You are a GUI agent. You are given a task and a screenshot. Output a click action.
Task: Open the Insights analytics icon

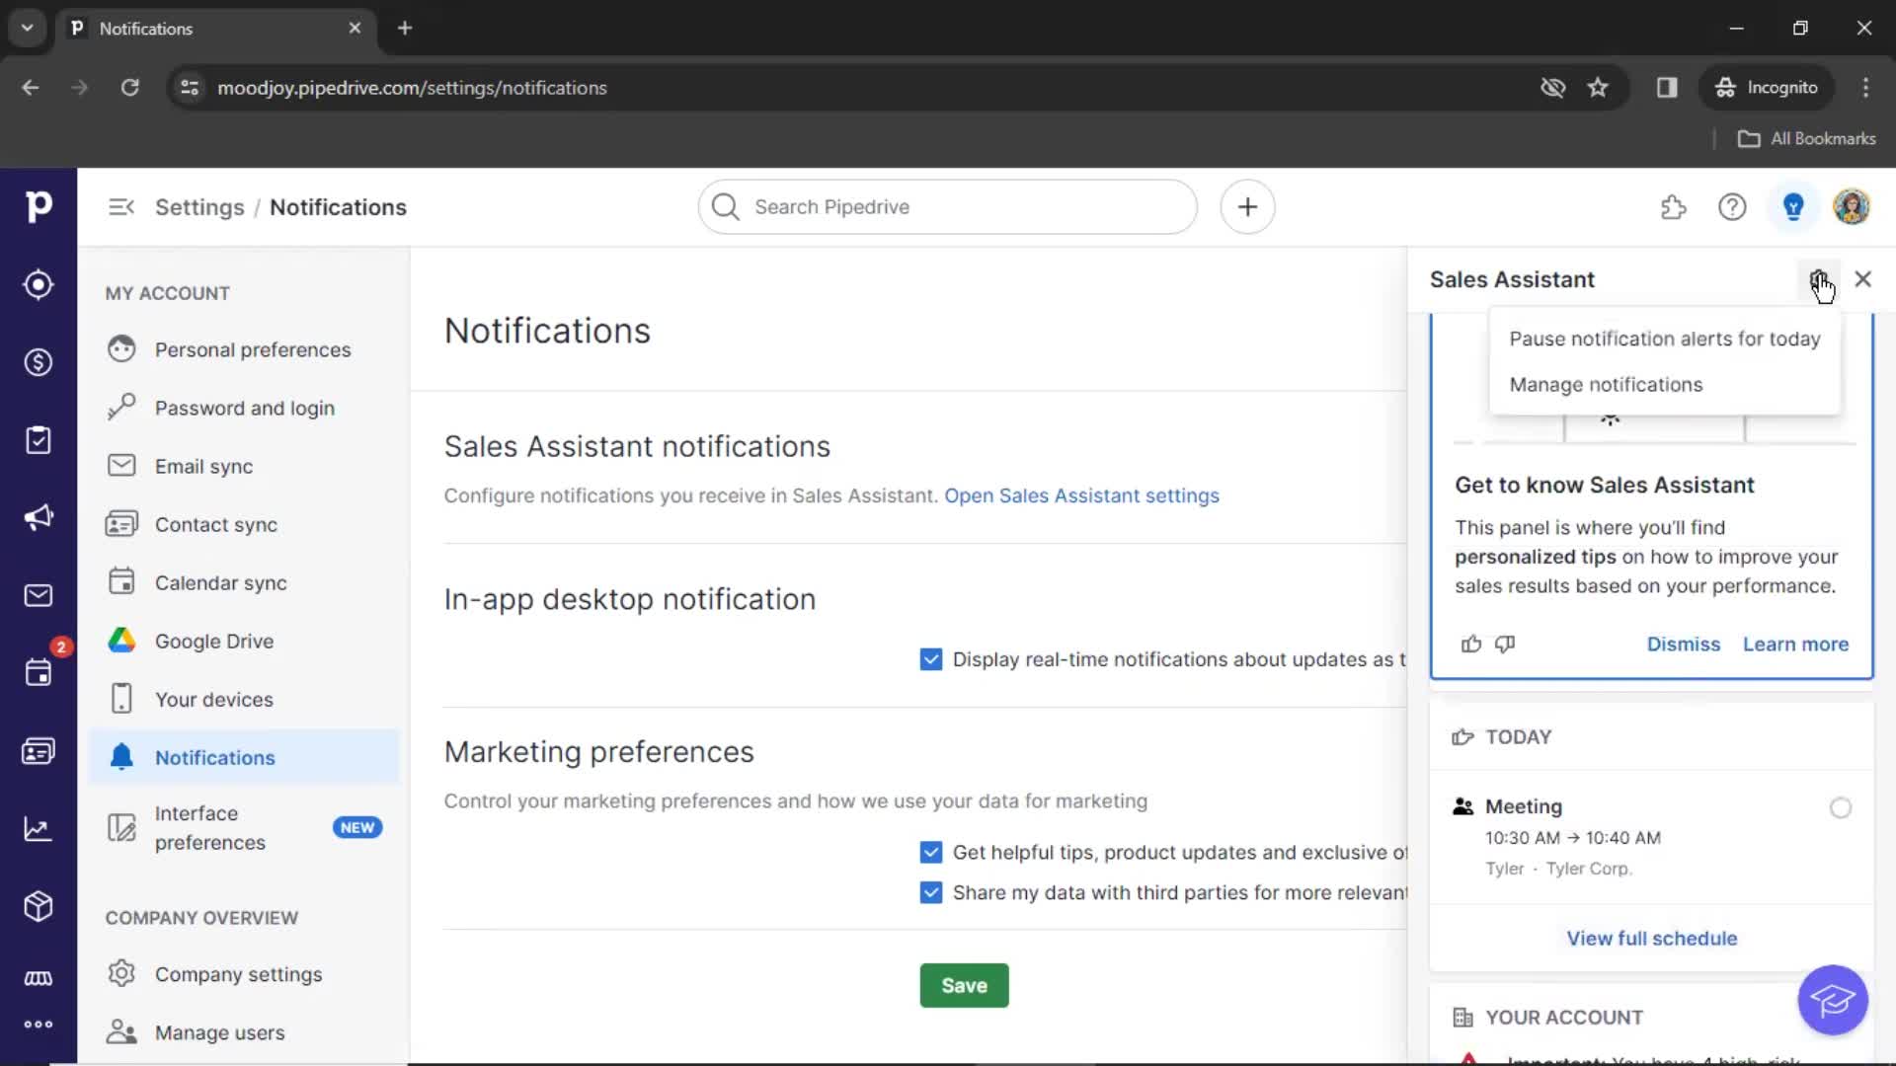(x=38, y=828)
